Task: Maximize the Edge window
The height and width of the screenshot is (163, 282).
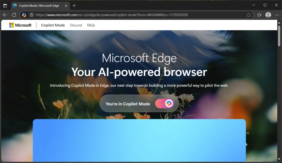Action: point(265,5)
